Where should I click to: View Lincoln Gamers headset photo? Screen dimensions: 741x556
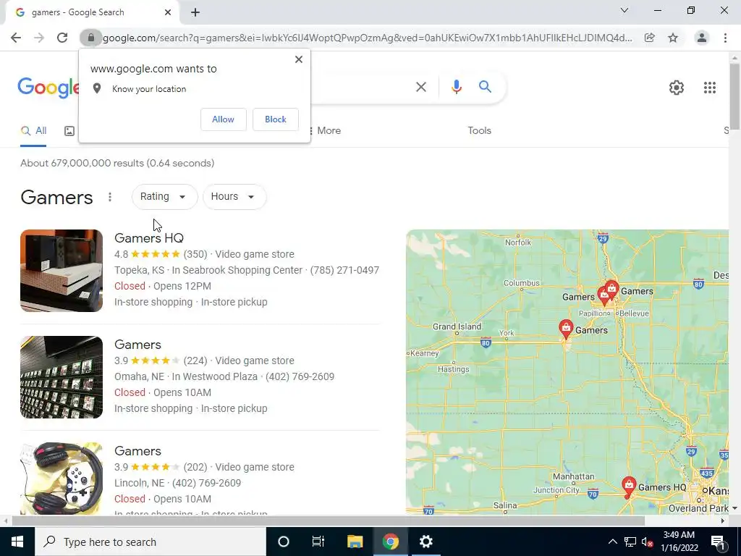[x=62, y=479]
